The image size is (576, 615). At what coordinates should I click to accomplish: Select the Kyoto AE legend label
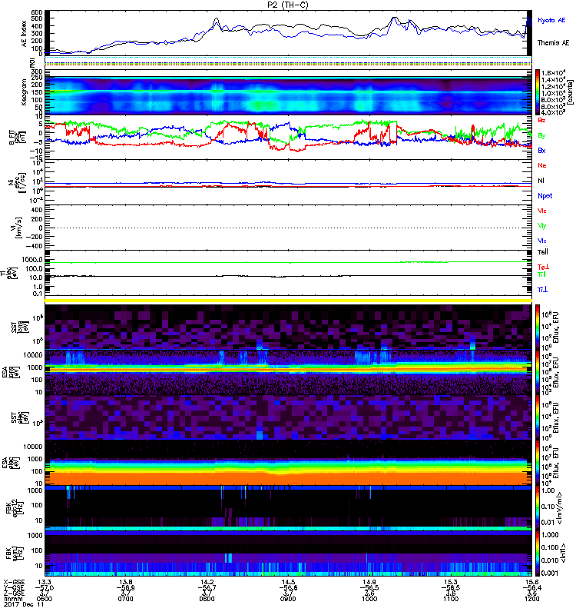[551, 20]
